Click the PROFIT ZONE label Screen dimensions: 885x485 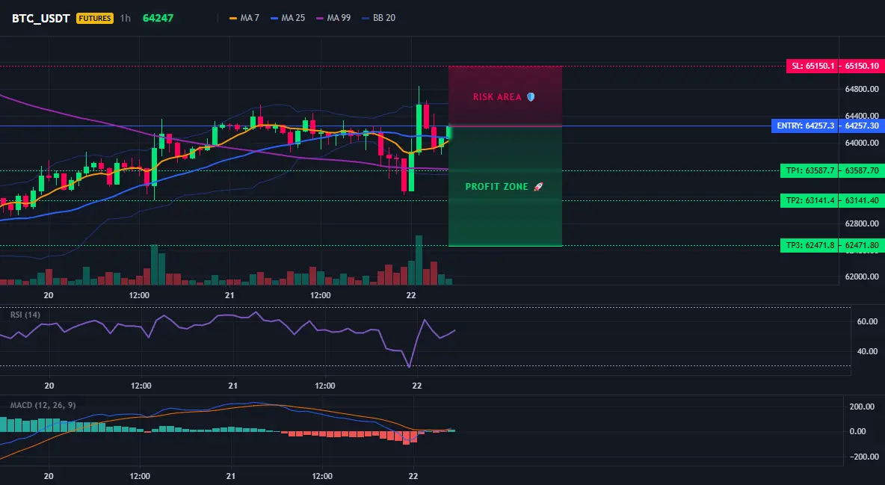496,187
